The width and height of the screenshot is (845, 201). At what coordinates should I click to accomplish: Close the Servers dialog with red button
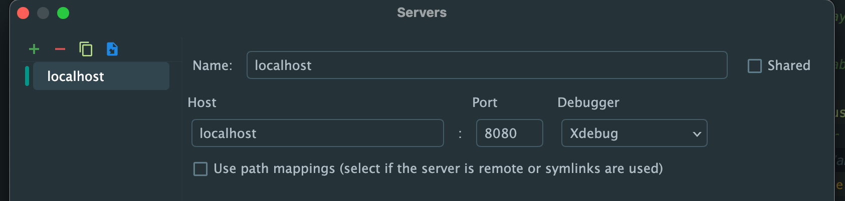pyautogui.click(x=23, y=13)
